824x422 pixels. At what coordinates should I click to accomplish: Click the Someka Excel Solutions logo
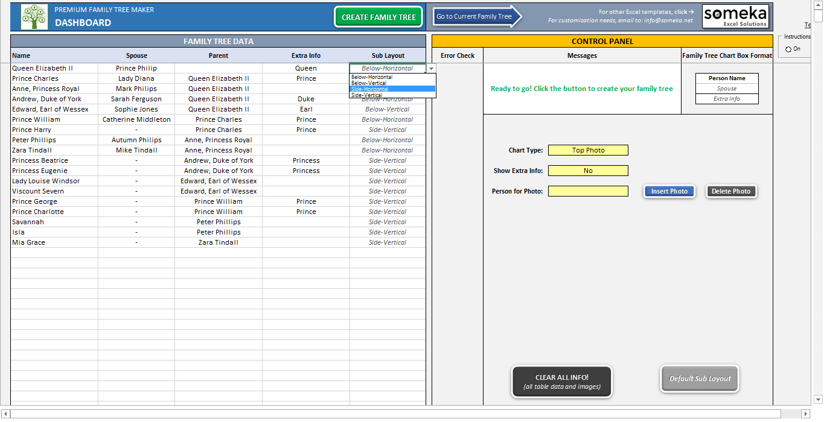click(735, 16)
